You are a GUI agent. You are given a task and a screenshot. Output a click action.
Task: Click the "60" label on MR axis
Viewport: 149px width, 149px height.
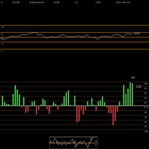[145, 93]
